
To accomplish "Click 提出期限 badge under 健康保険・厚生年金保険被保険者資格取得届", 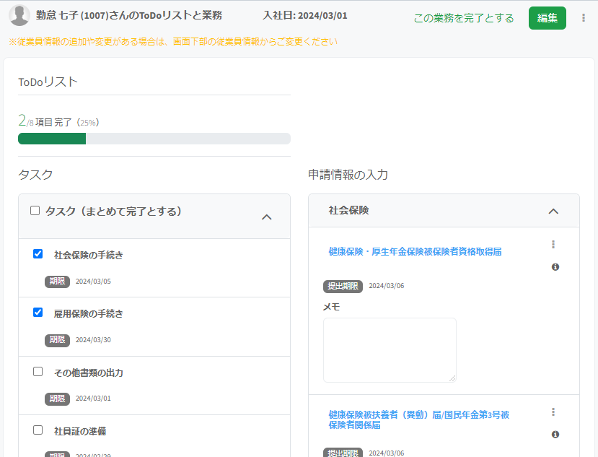I will pos(343,286).
